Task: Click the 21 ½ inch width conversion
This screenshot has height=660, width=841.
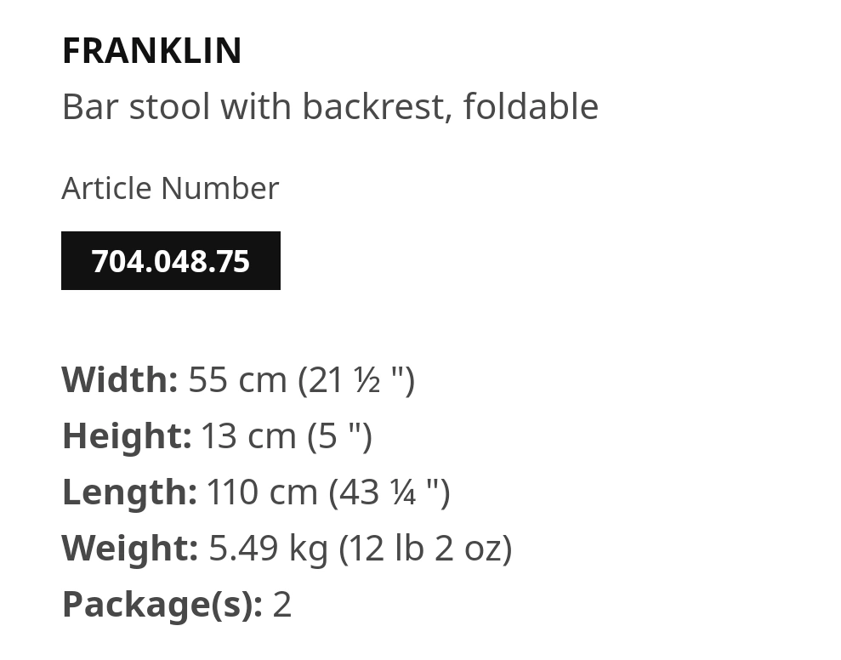Action: pyautogui.click(x=356, y=380)
